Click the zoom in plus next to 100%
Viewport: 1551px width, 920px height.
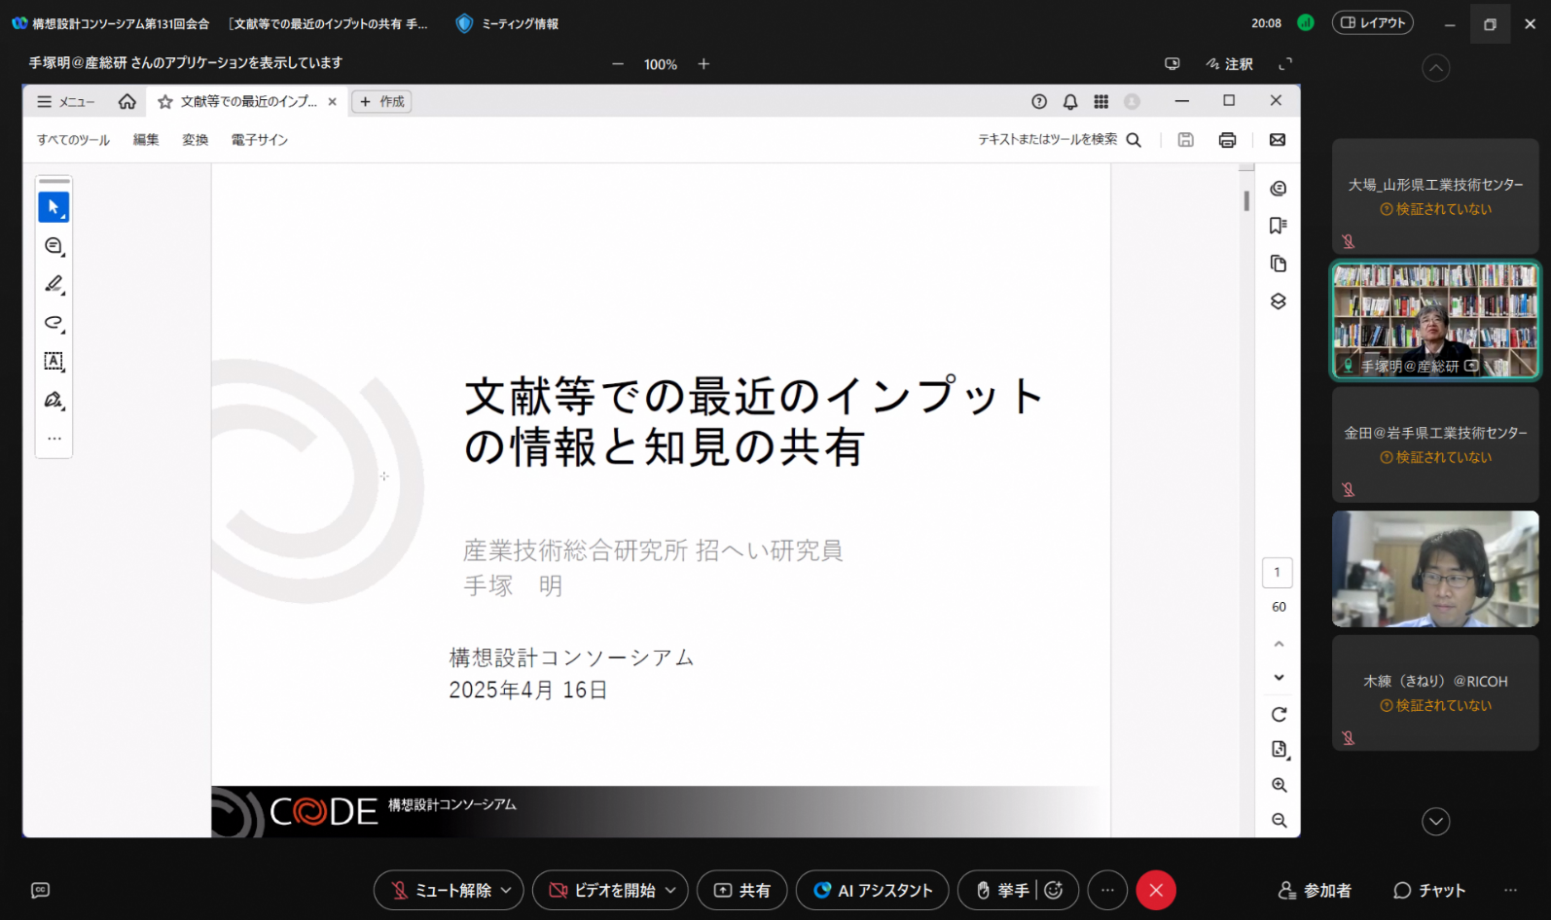[703, 64]
